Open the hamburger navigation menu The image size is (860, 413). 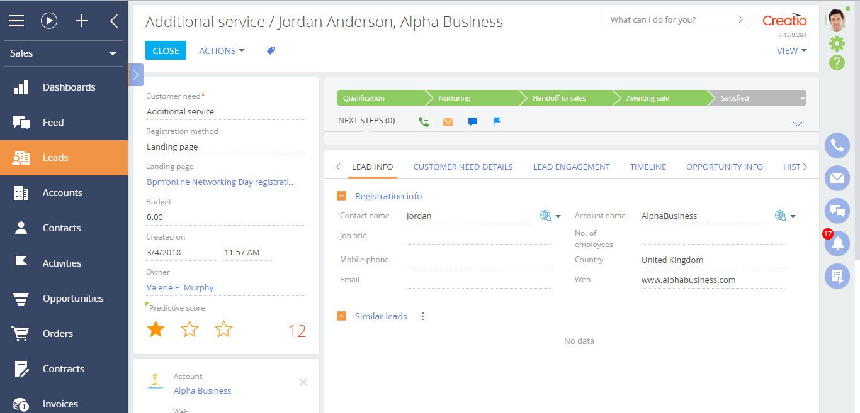pos(16,21)
